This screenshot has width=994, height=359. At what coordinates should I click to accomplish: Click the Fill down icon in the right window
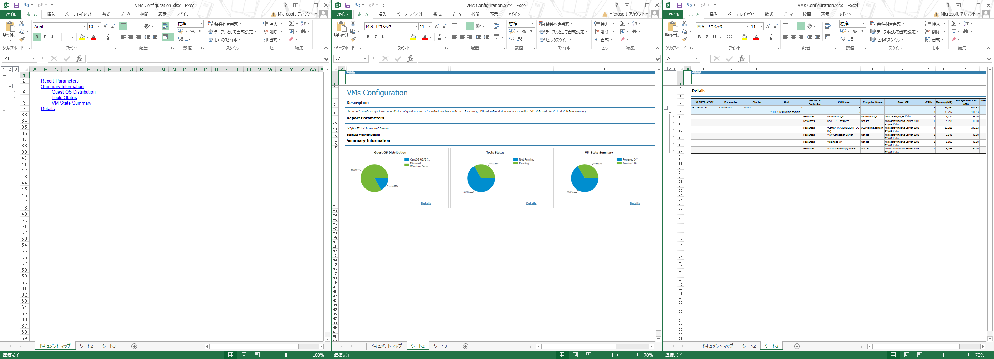pos(954,32)
